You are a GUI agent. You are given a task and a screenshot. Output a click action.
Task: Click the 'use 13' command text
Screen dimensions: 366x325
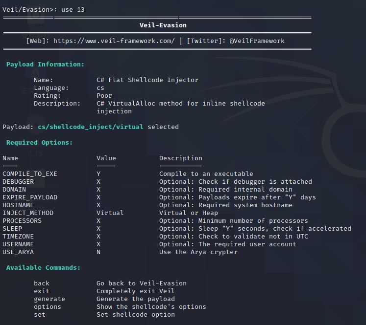tap(73, 10)
